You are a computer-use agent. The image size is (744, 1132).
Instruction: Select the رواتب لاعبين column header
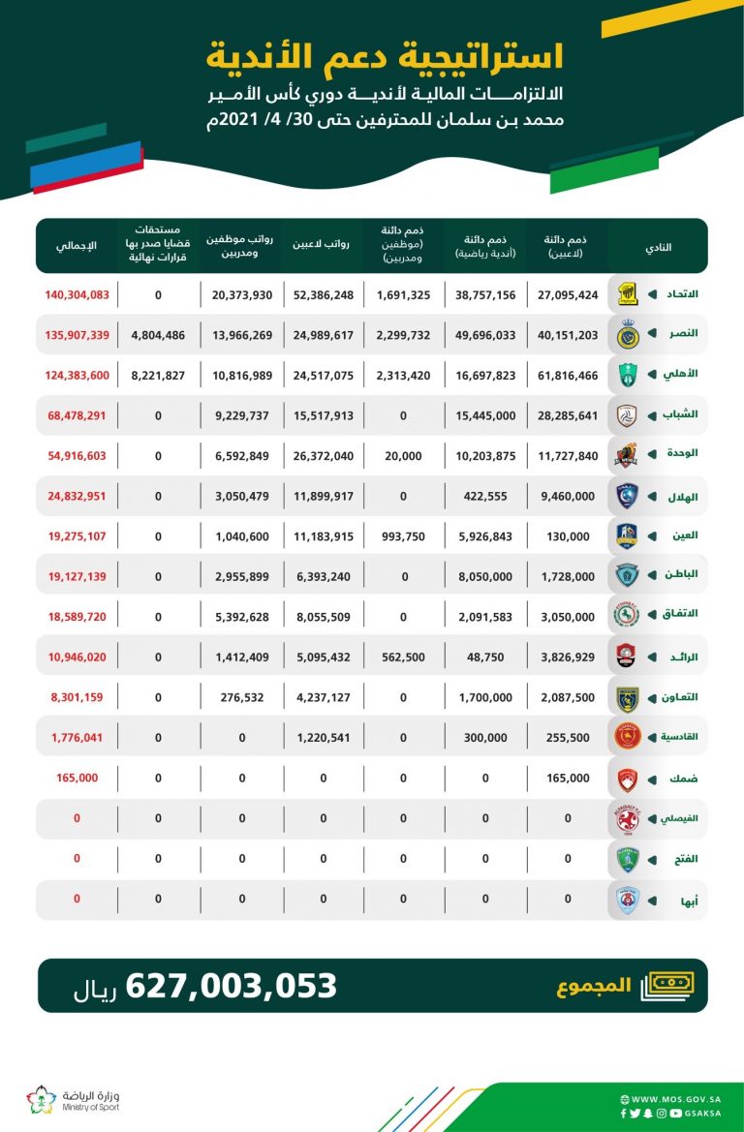pos(322,245)
